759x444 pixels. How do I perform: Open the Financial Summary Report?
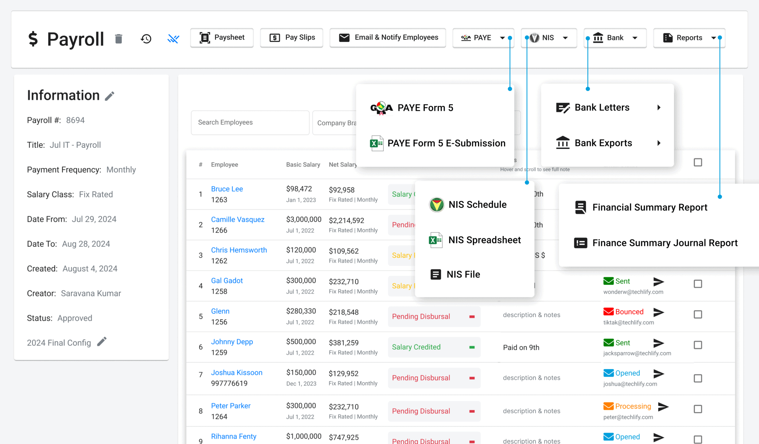(650, 207)
